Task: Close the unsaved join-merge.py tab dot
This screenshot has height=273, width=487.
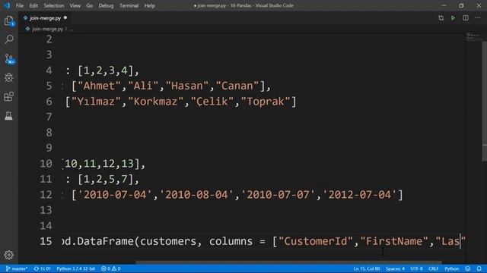Action: click(x=65, y=18)
